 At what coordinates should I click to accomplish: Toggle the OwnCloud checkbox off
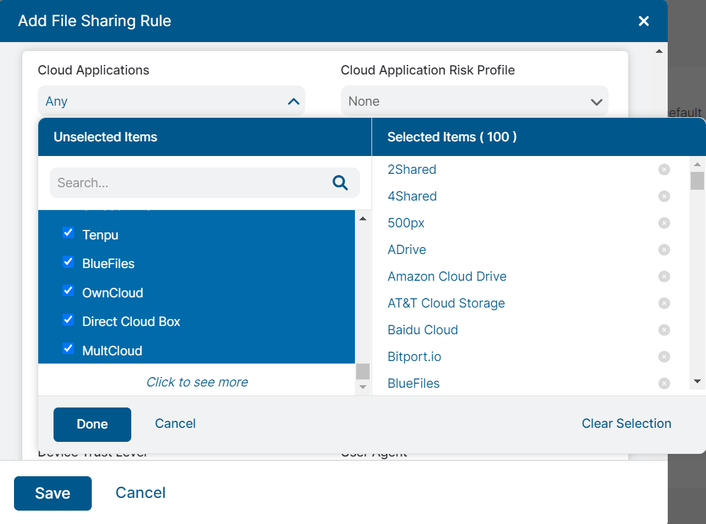click(x=68, y=290)
